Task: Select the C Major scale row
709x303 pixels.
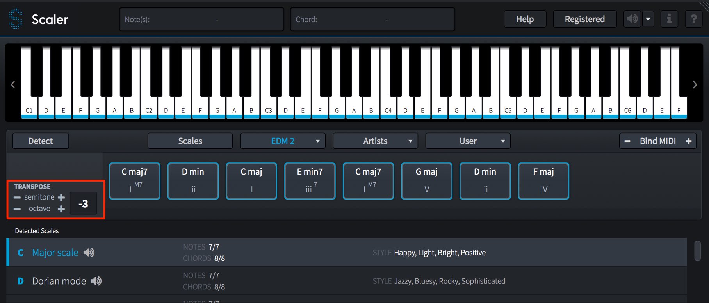Action: click(x=347, y=253)
